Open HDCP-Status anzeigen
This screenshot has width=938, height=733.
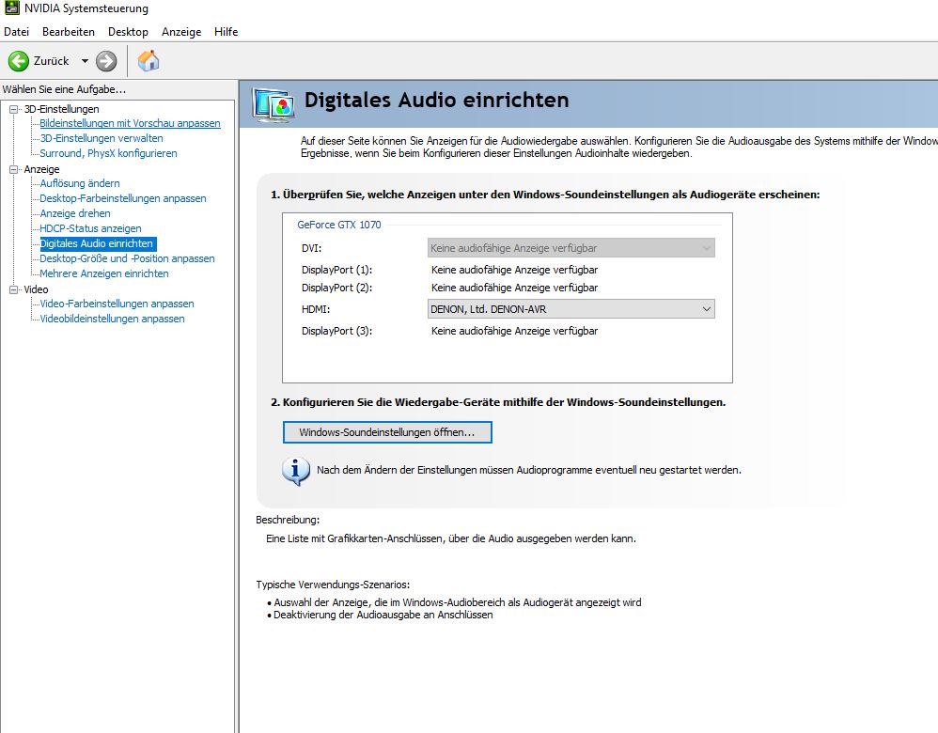[x=90, y=228]
